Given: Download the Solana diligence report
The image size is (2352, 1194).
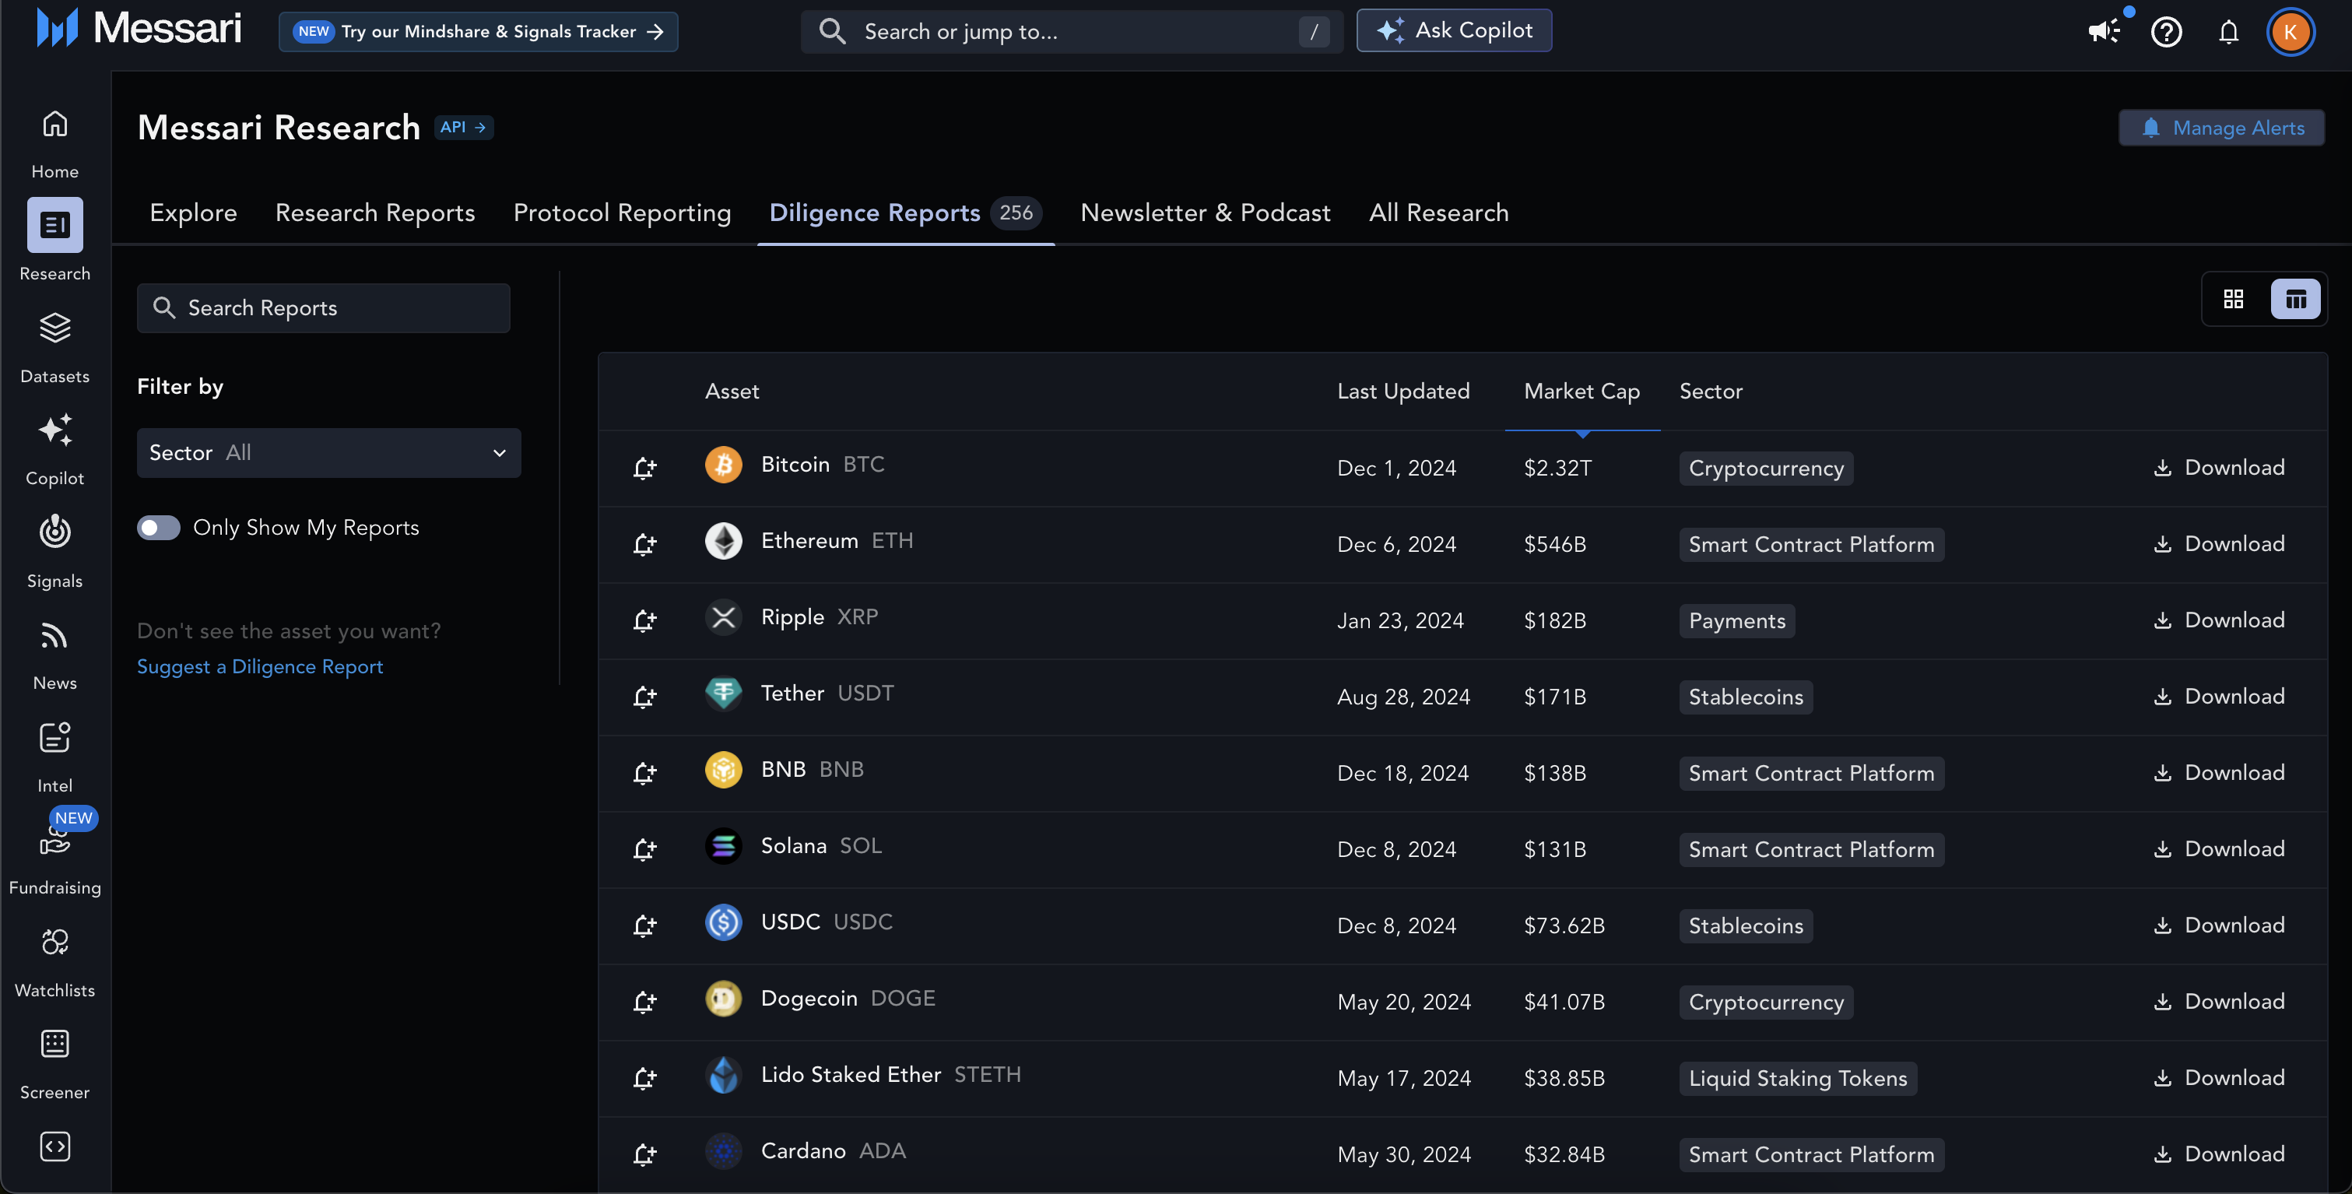Looking at the screenshot, I should pos(2219,850).
